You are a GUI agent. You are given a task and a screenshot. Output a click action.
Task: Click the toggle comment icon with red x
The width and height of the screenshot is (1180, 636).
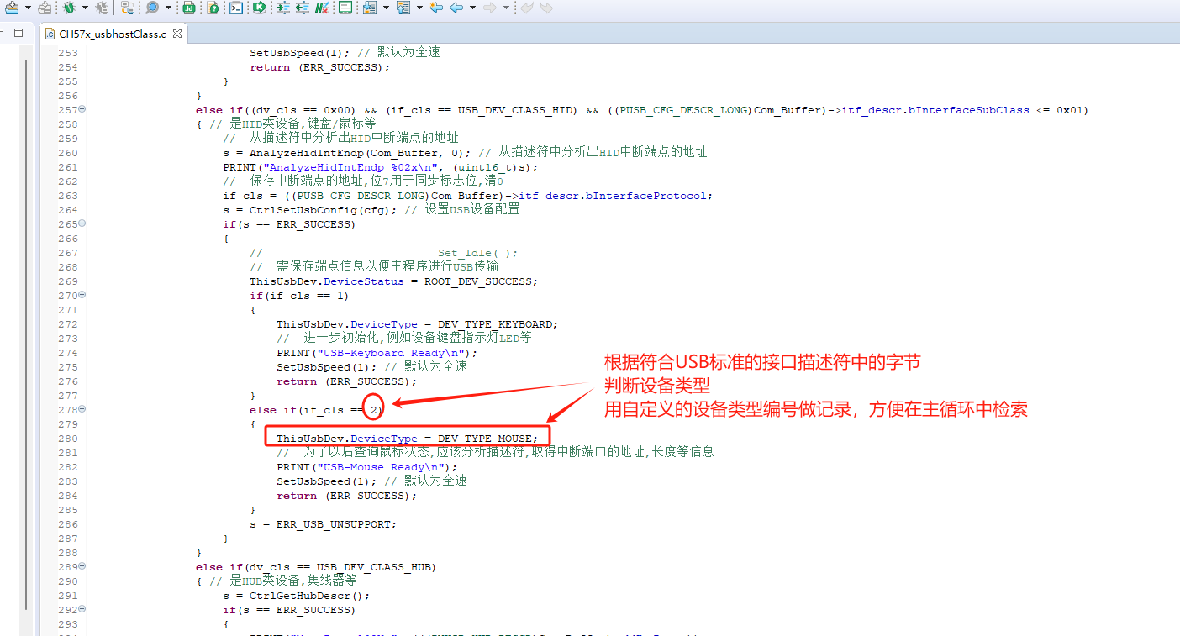[x=322, y=8]
